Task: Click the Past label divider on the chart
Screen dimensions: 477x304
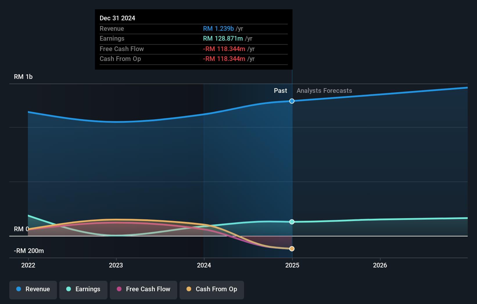Action: [280, 91]
